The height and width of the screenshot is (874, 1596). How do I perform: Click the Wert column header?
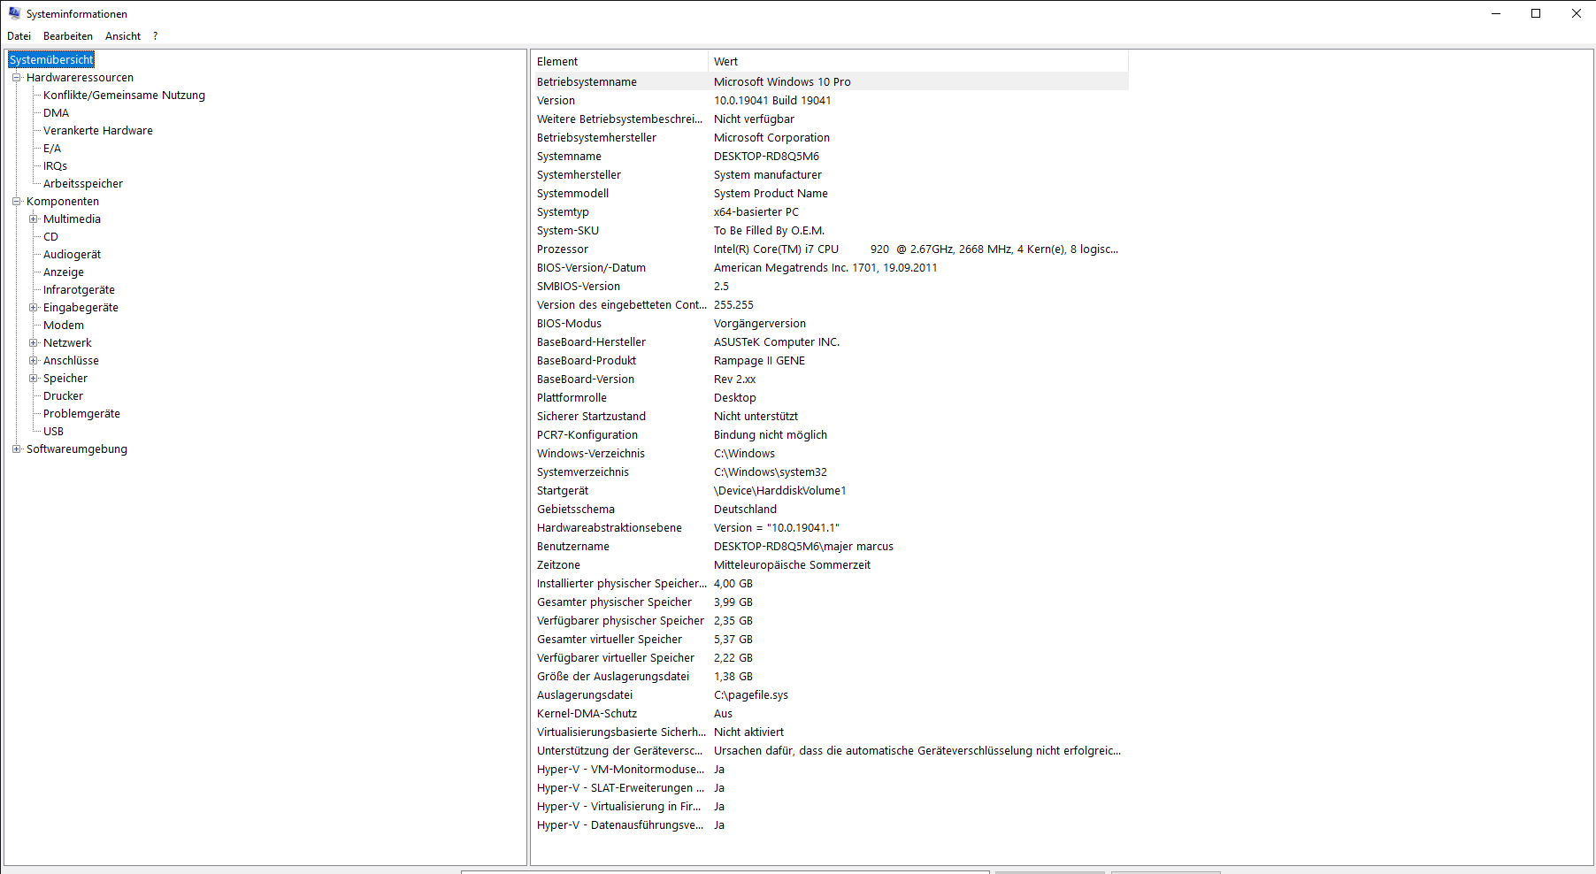pos(918,61)
